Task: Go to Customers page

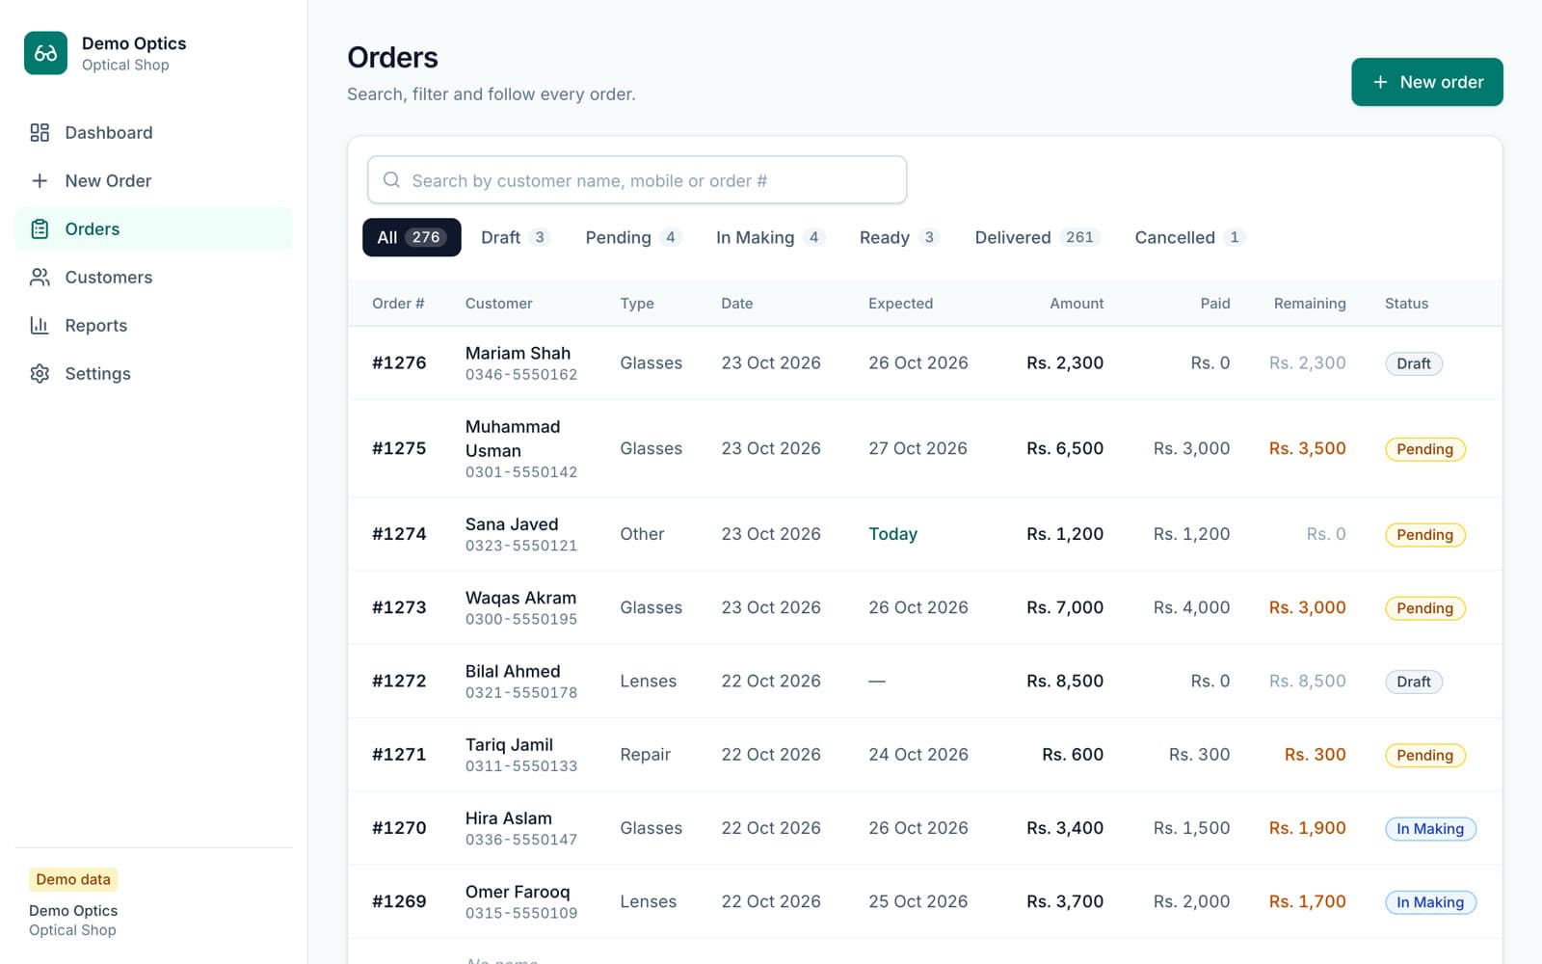Action: (x=153, y=277)
